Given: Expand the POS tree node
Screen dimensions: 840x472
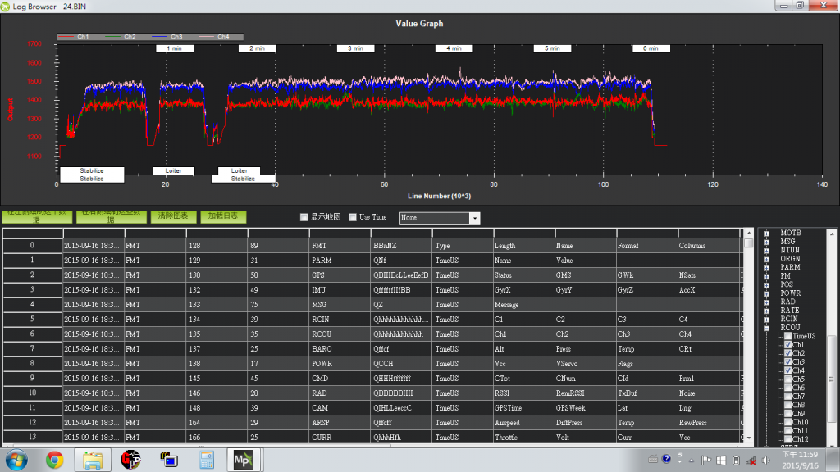Looking at the screenshot, I should pos(767,284).
